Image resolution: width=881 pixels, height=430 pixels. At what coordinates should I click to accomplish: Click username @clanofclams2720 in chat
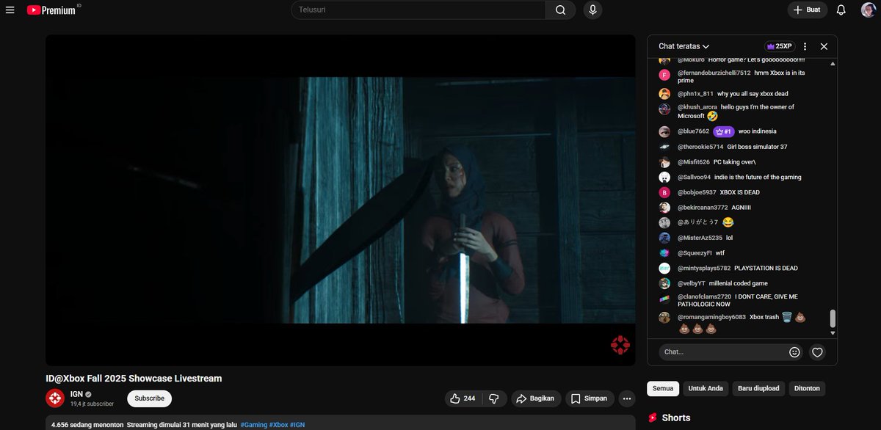[705, 296]
